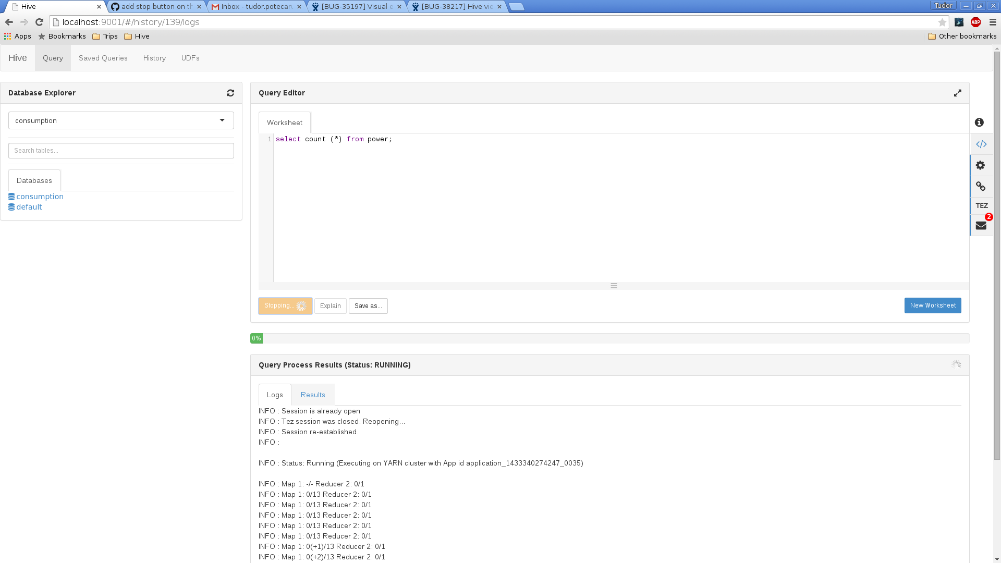Close the Hive browser tab
The height and width of the screenshot is (563, 1001).
(x=99, y=7)
